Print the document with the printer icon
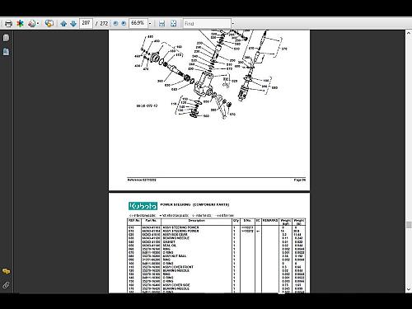Viewport: 412px width, 309px height. (8, 24)
